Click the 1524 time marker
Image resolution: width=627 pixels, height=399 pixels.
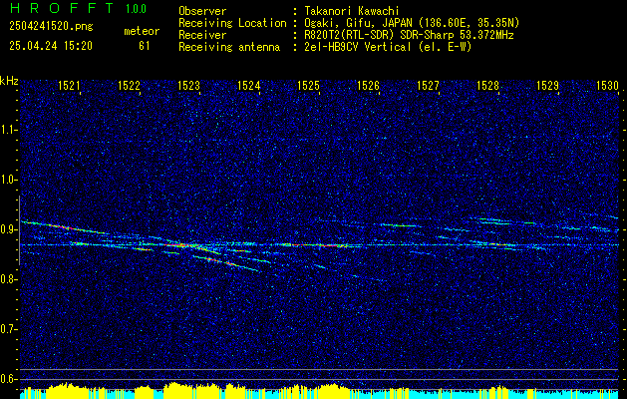click(248, 86)
